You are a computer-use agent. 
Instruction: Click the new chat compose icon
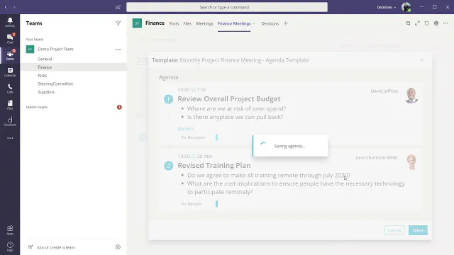pyautogui.click(x=118, y=7)
